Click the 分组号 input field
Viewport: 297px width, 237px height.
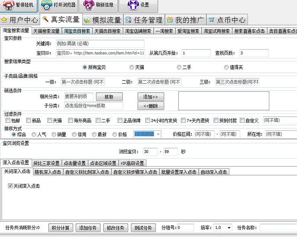[x=185, y=227]
